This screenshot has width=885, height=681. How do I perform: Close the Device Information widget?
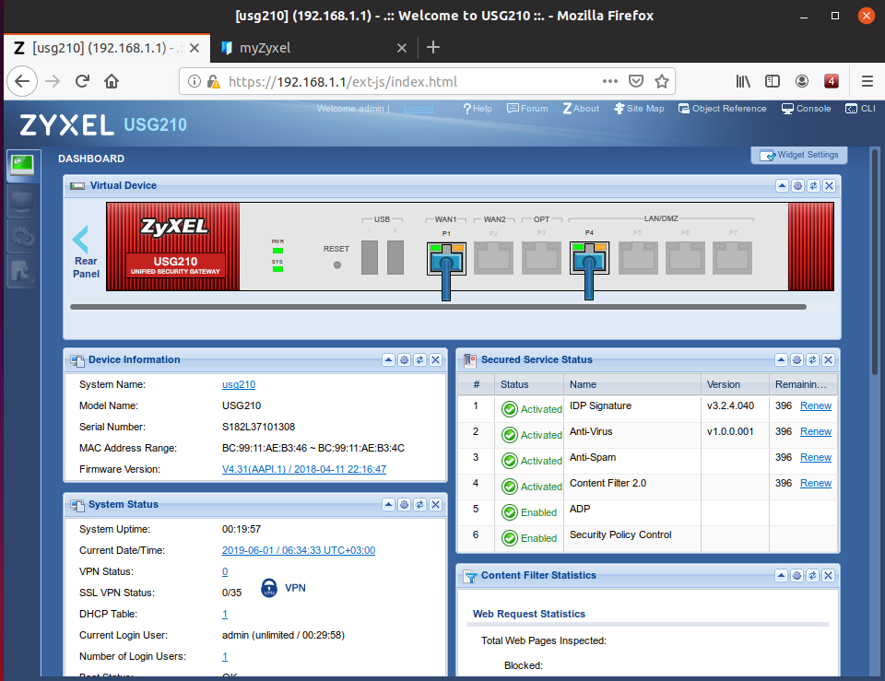click(436, 360)
